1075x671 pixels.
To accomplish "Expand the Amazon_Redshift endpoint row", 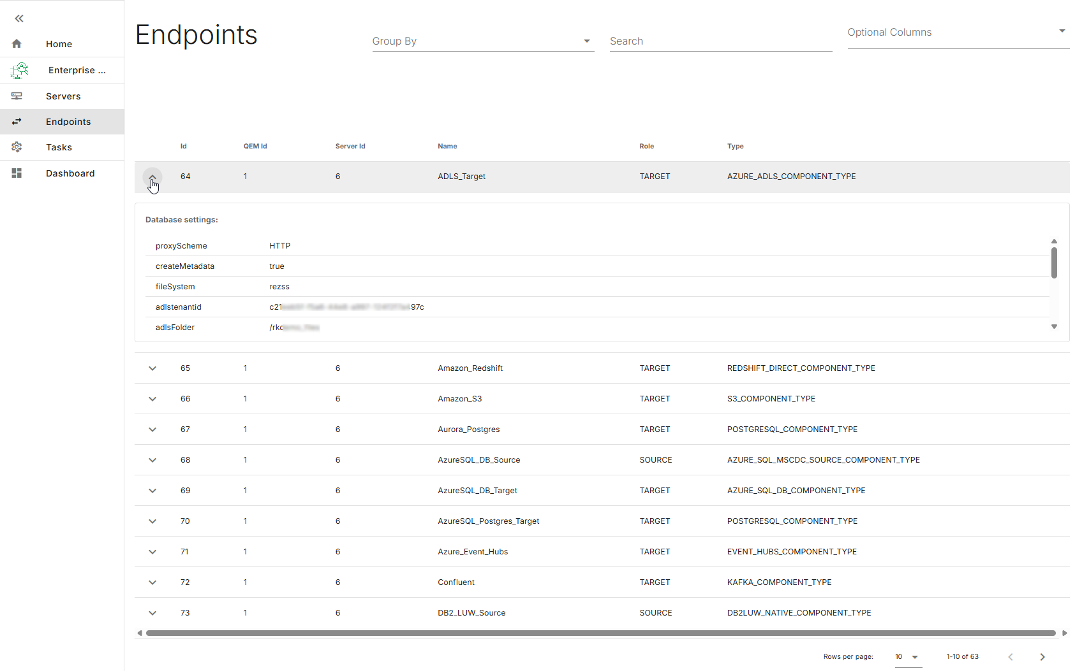I will pos(152,368).
